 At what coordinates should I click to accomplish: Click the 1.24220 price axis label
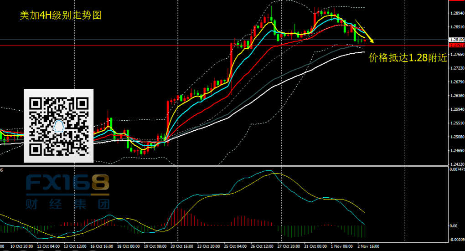click(x=456, y=164)
